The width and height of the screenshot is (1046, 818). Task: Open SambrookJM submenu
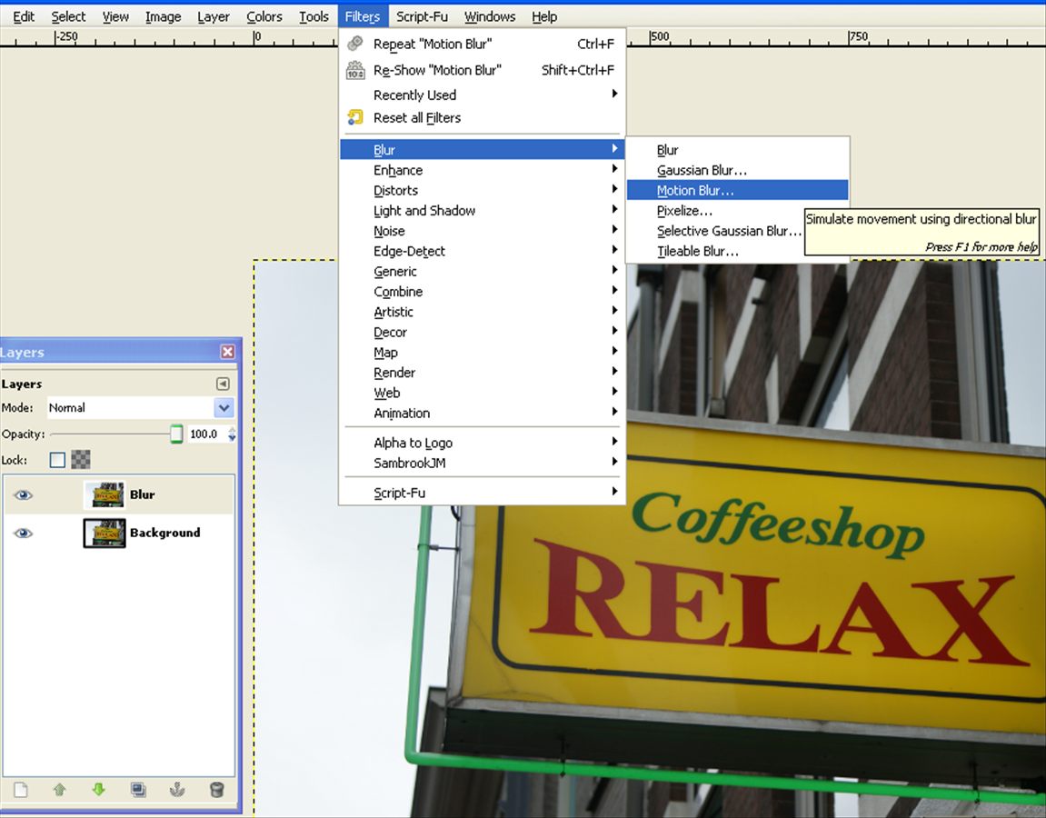pyautogui.click(x=482, y=463)
